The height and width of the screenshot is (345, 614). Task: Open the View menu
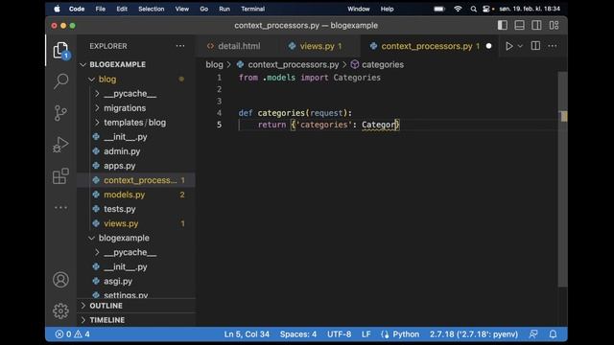[181, 9]
